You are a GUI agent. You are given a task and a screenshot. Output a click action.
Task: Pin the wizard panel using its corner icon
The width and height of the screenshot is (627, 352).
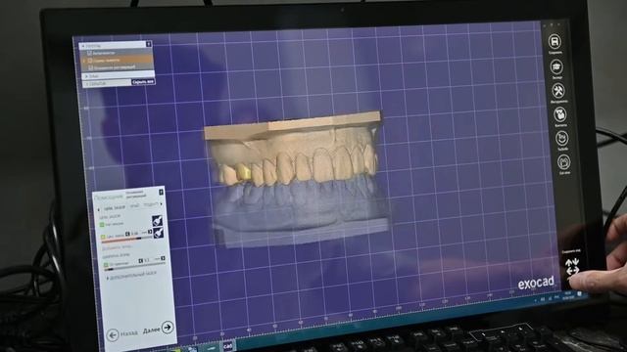click(x=161, y=192)
